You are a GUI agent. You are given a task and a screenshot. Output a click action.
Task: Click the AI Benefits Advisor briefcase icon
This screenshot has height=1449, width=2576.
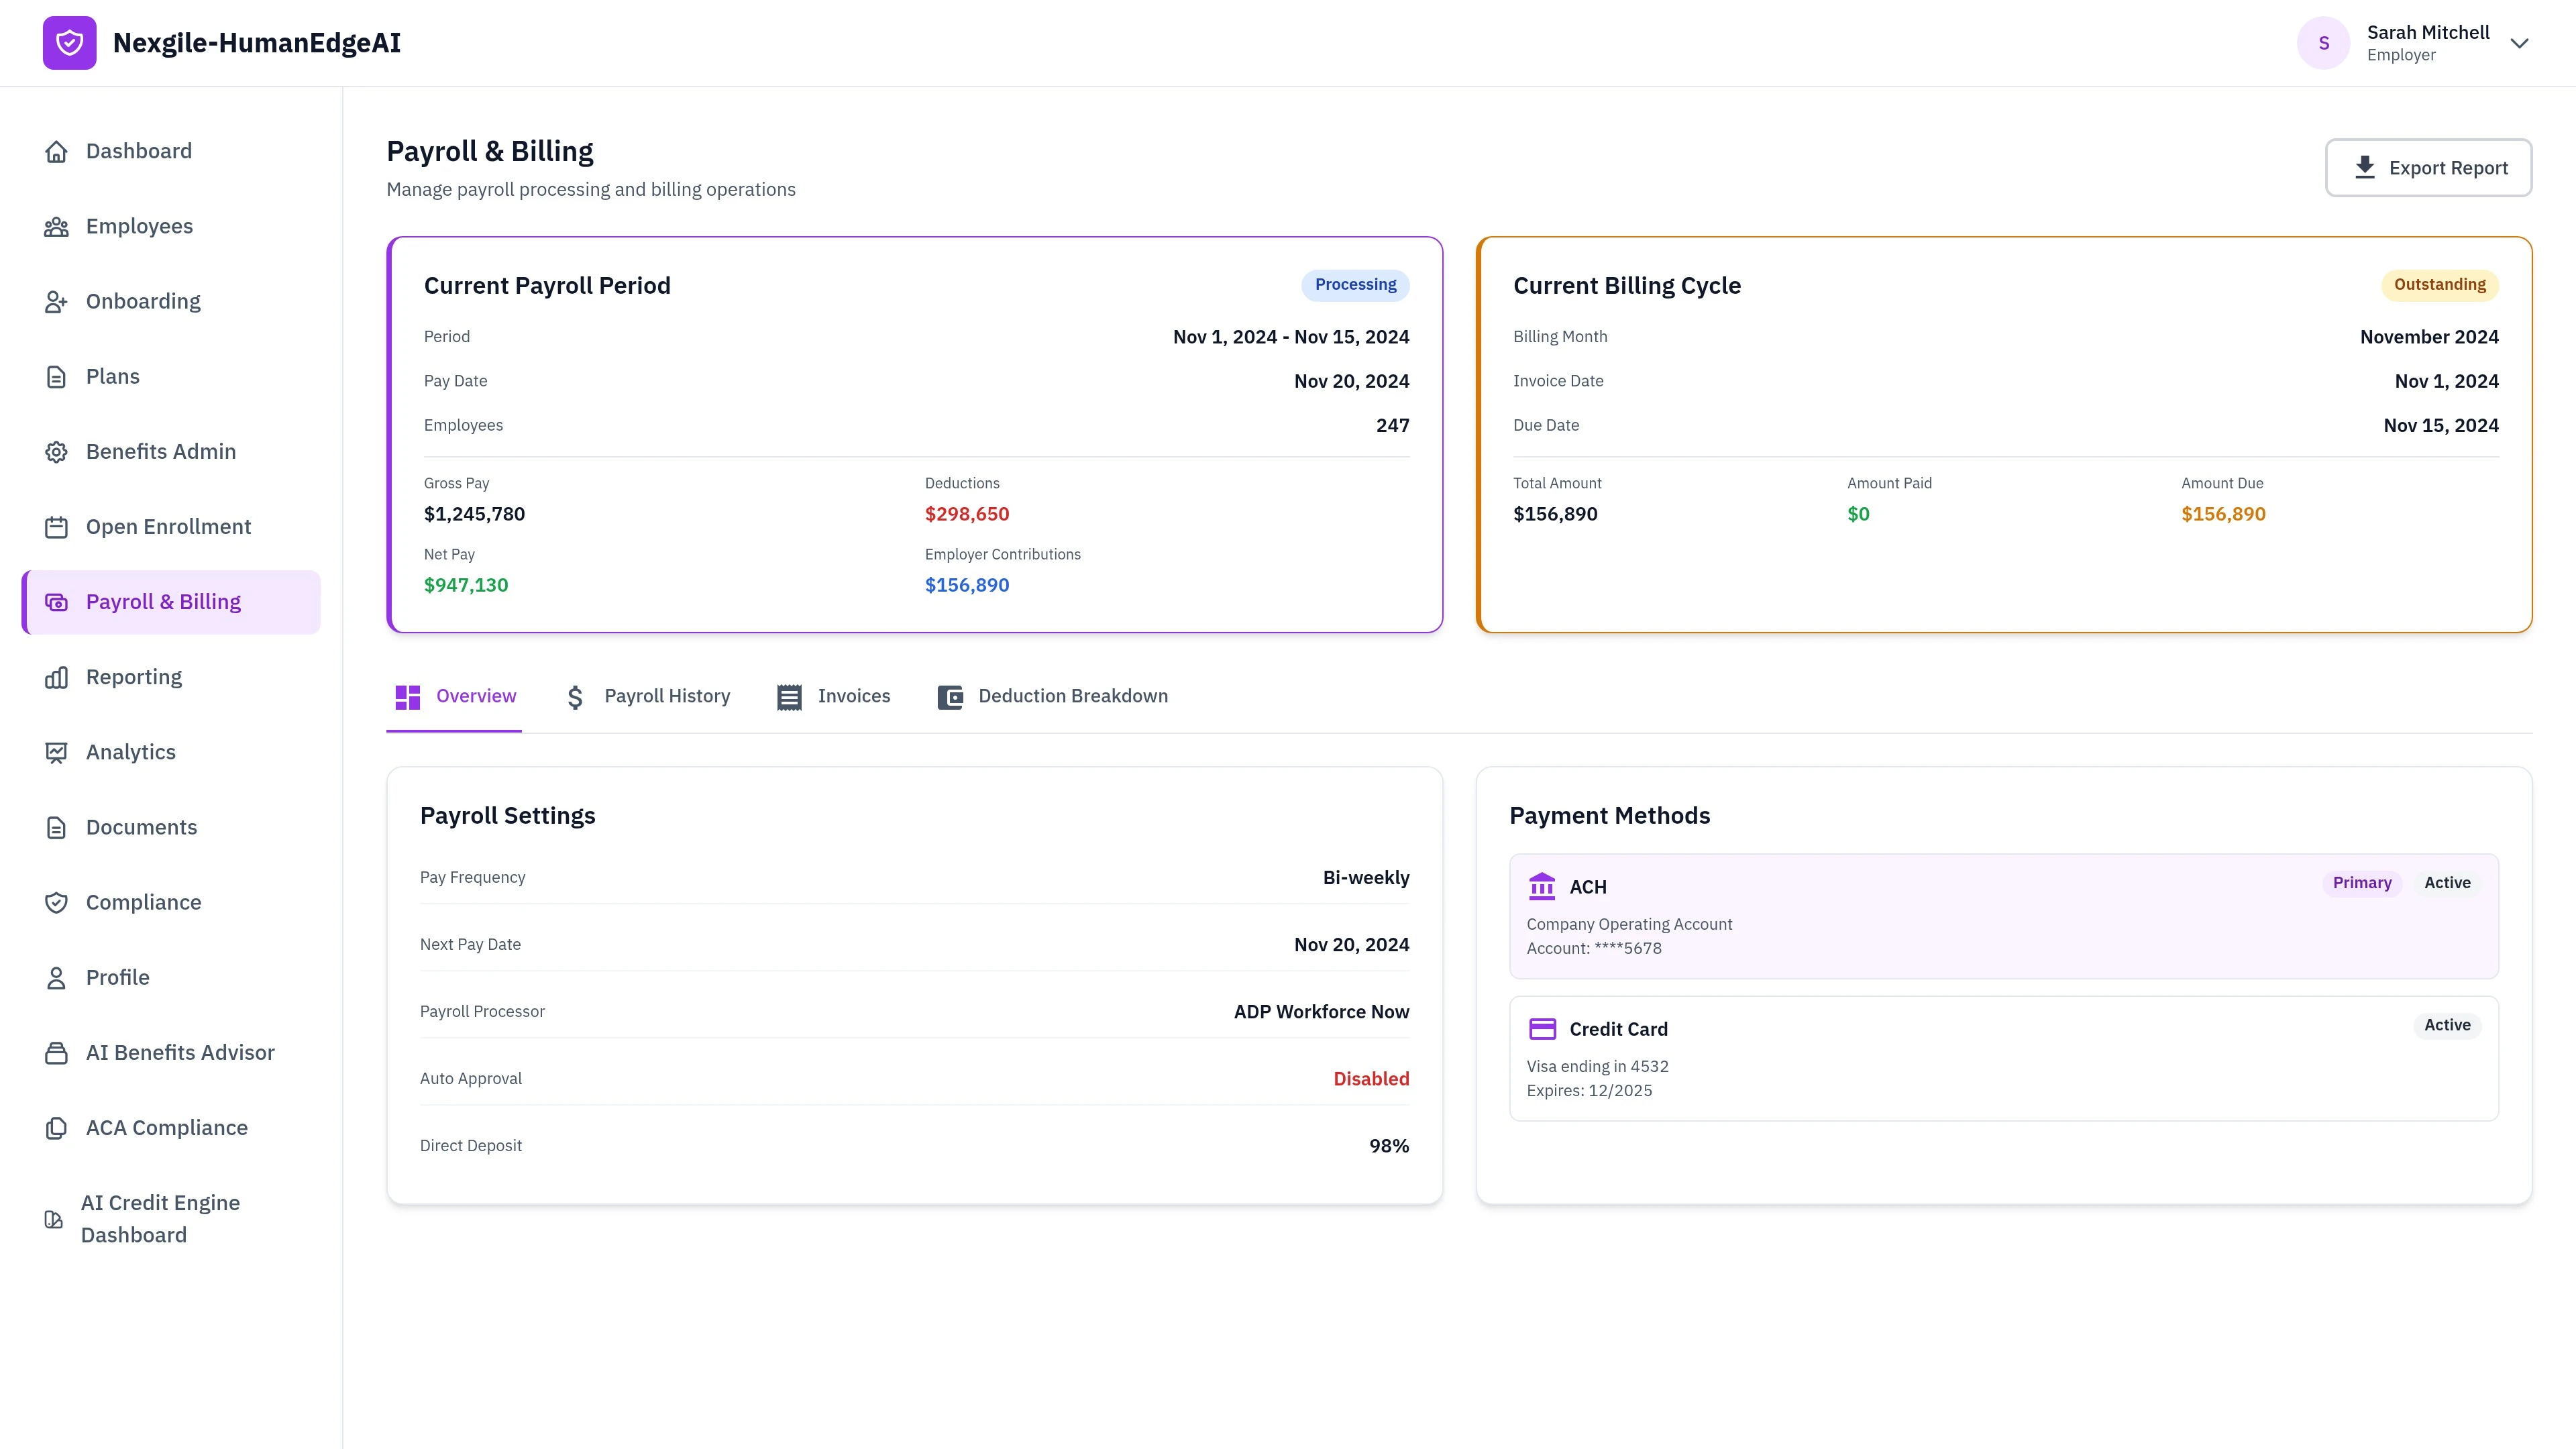[x=56, y=1052]
